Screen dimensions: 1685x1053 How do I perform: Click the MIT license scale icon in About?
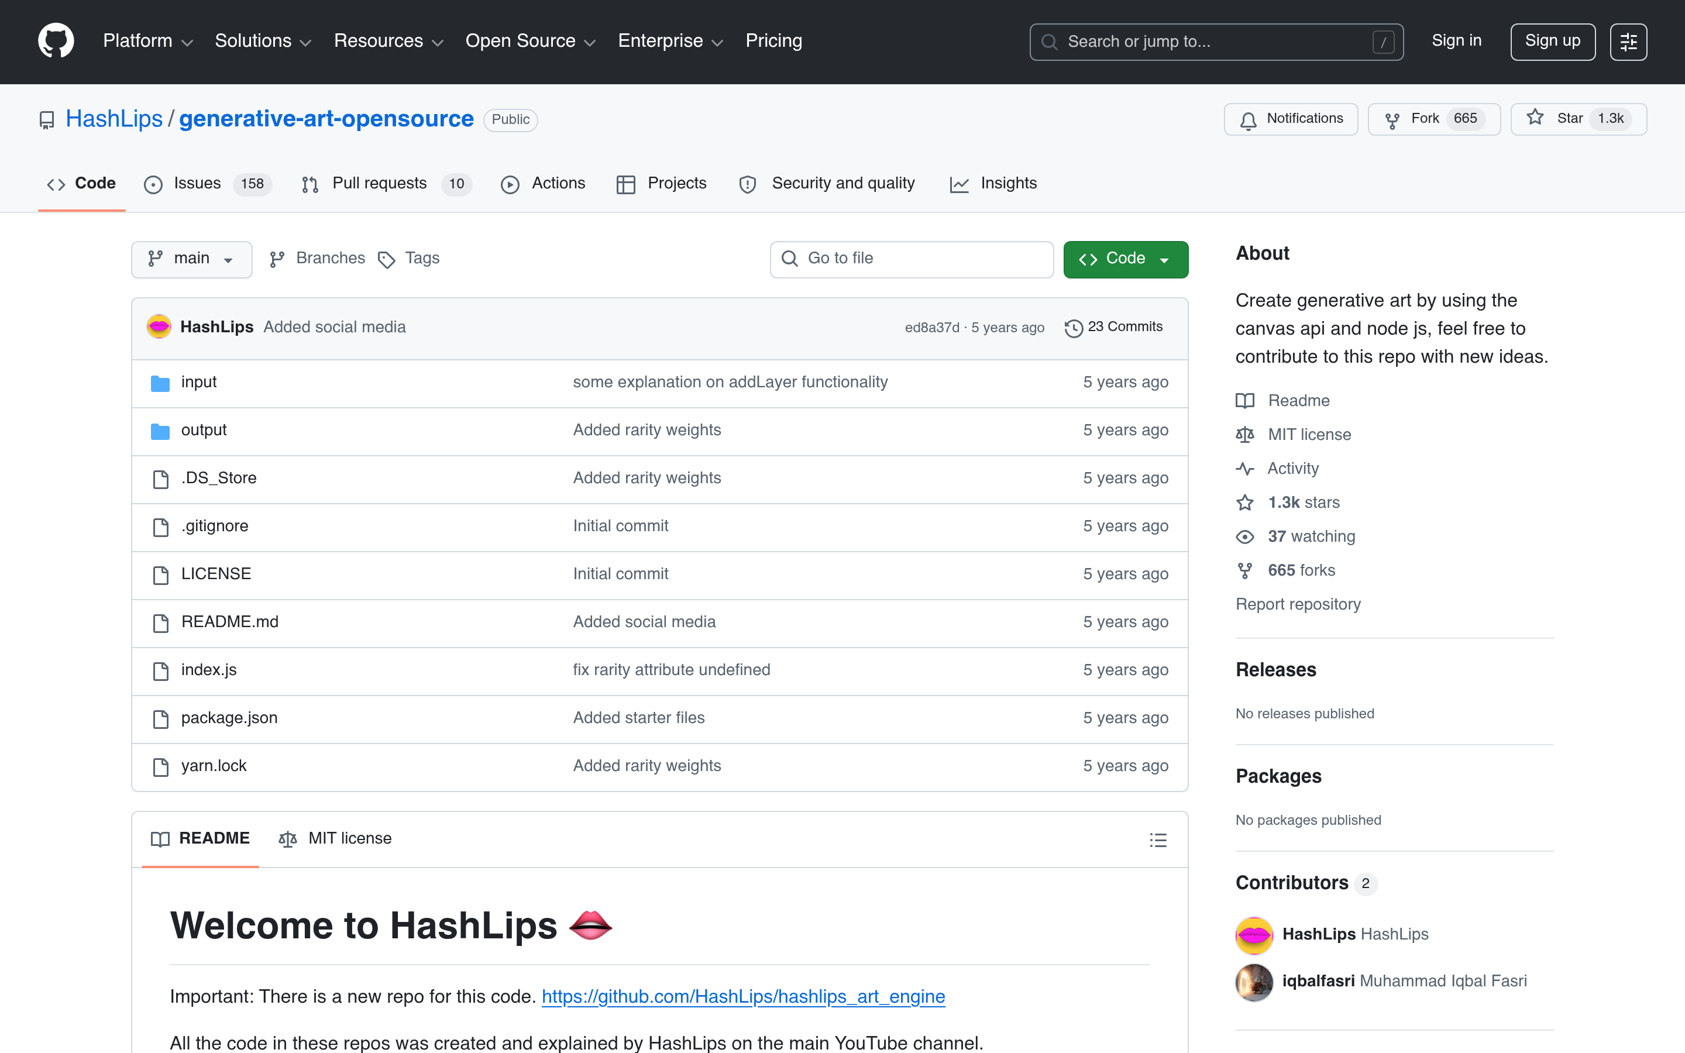(1245, 435)
